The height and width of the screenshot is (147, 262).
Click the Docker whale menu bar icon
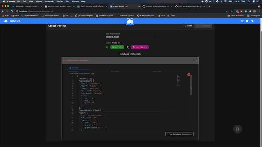pyautogui.click(x=210, y=2)
